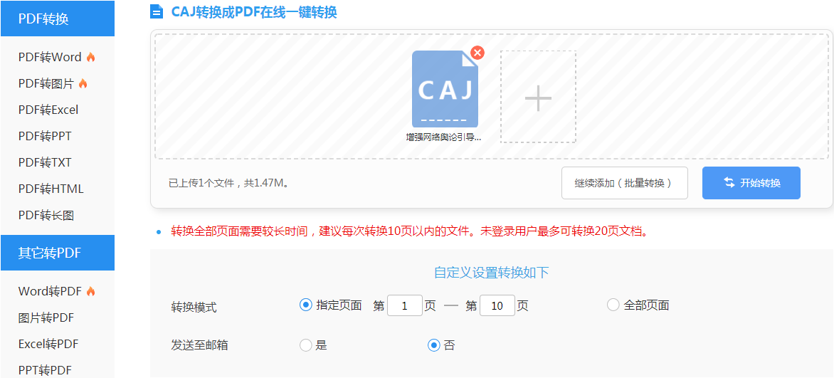The image size is (834, 378).
Task: Click the document icon beside page title
Action: (x=157, y=11)
